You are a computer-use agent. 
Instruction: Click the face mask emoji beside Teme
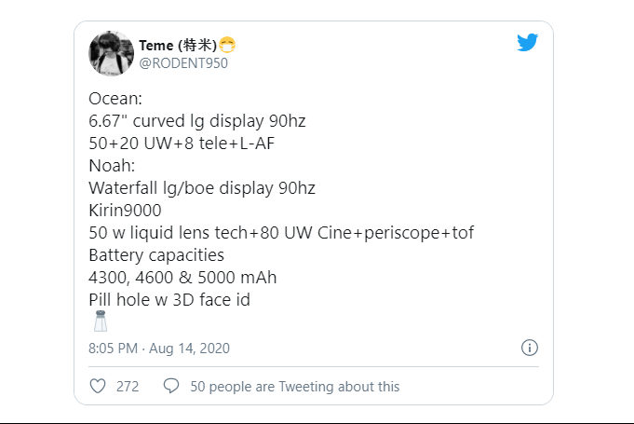click(227, 45)
